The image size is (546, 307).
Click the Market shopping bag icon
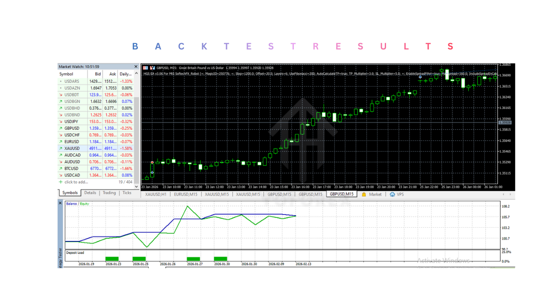click(364, 194)
